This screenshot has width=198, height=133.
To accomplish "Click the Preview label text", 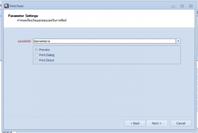I will [44, 50].
